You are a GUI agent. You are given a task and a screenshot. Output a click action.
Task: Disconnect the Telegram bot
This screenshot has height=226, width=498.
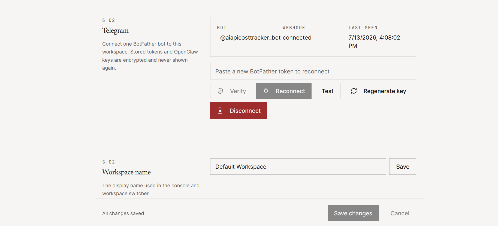(239, 111)
